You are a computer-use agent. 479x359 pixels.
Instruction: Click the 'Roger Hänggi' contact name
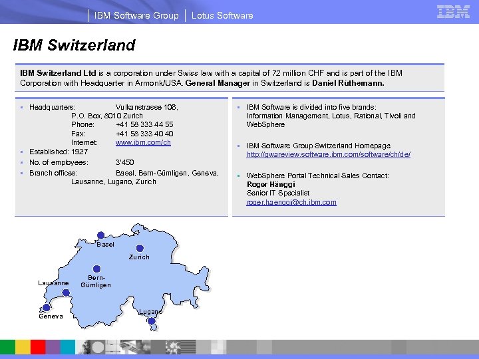click(271, 184)
